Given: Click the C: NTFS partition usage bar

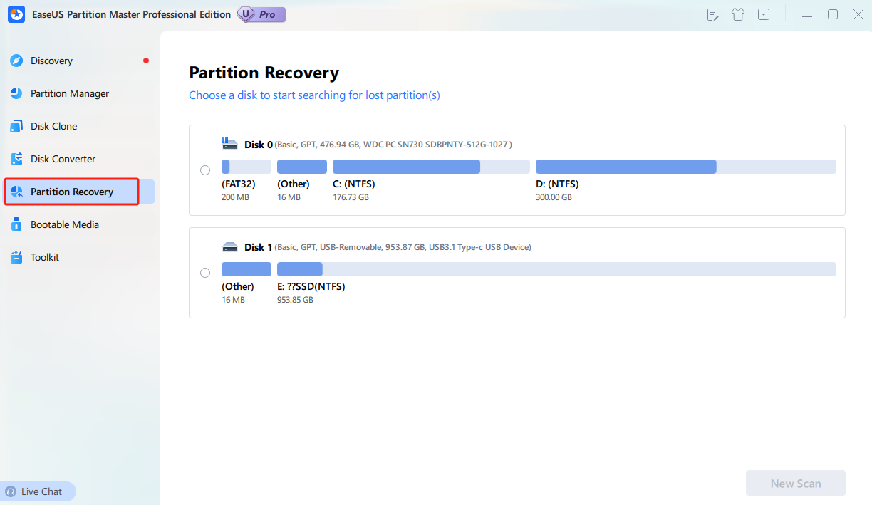Looking at the screenshot, I should pos(431,167).
